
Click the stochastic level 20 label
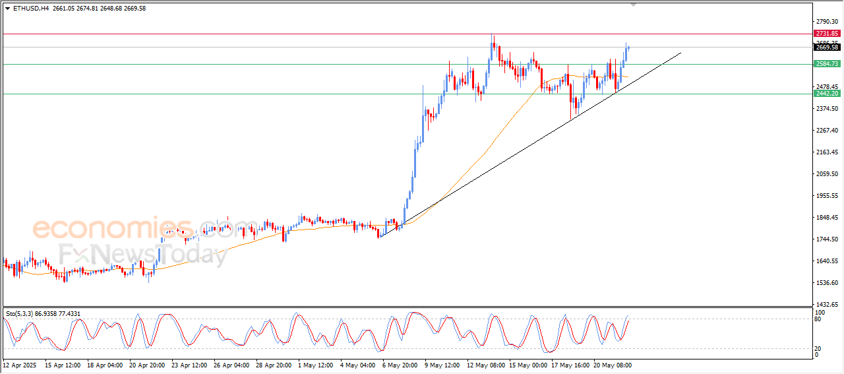tap(818, 348)
